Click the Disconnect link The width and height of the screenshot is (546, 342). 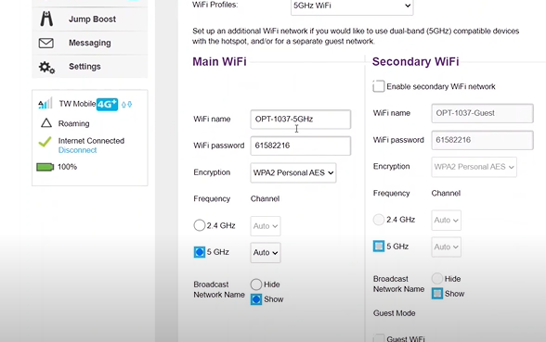77,150
